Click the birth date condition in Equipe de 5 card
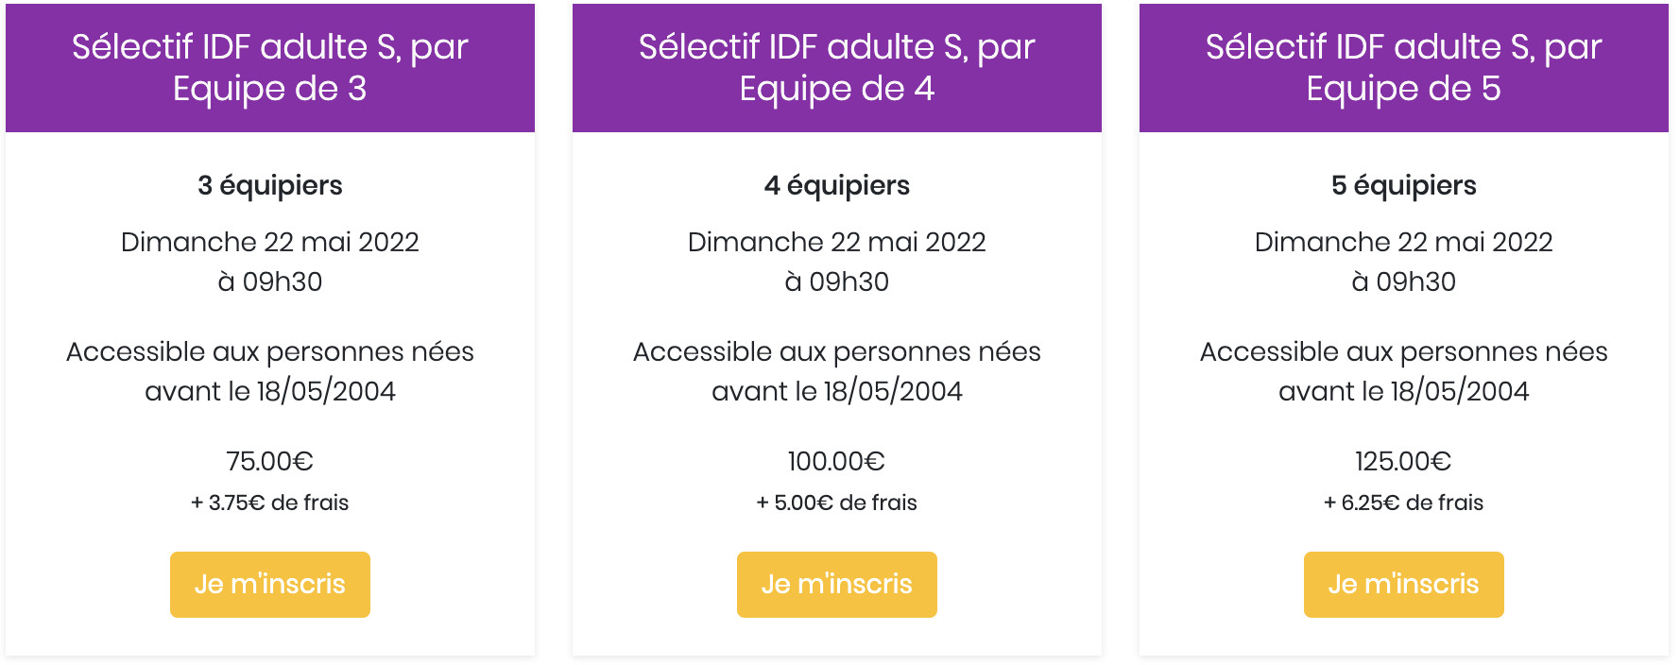Screen dimensions: 1680x665 (x=1403, y=371)
